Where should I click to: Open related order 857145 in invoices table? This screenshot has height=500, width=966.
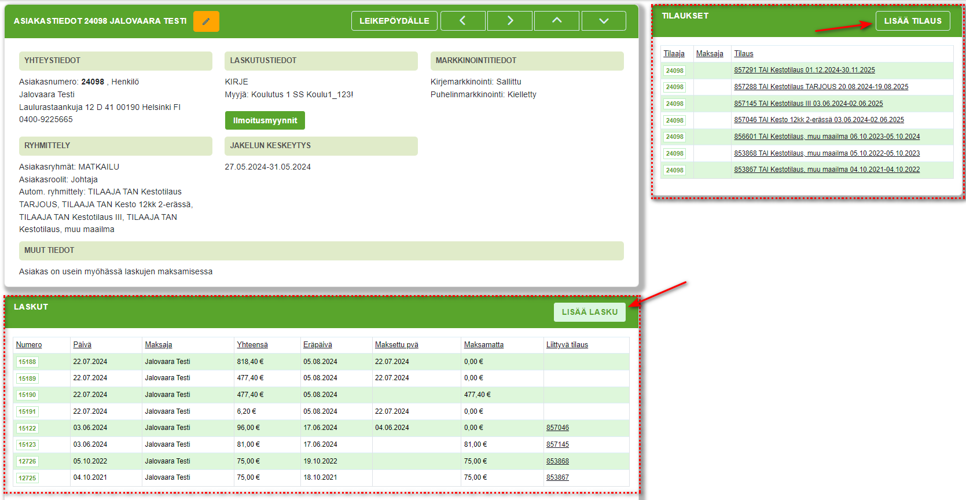[x=557, y=444]
